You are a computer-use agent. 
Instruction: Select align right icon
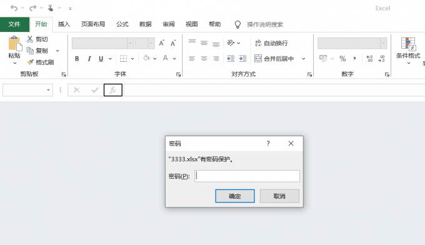pos(216,59)
